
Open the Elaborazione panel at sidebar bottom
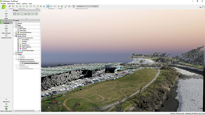coord(6,100)
